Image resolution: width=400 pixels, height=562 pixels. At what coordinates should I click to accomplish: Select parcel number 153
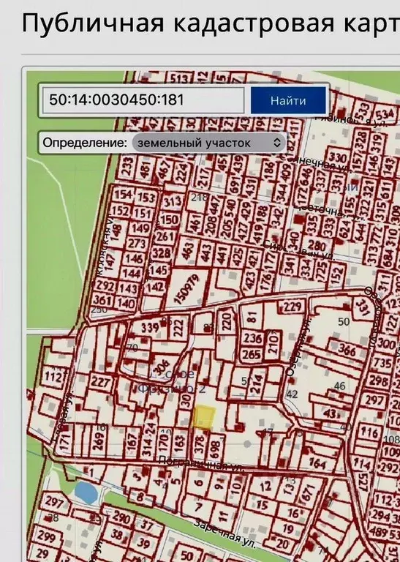(x=146, y=198)
